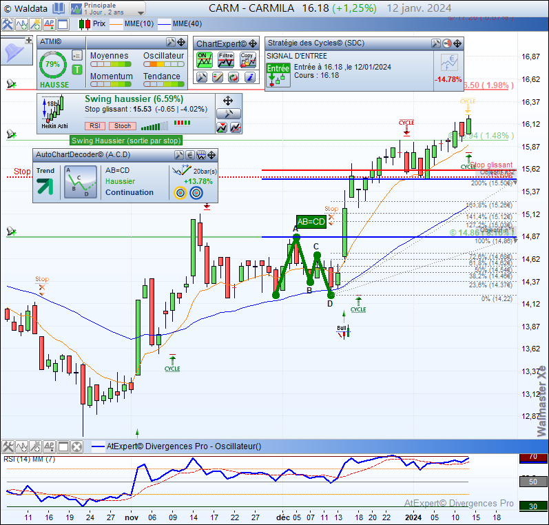Open Stratégie des Cycles settings wrench
Image resolution: width=549 pixels, height=525 pixels.
(435, 43)
